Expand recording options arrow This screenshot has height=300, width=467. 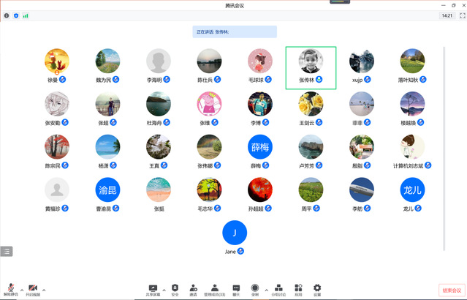pos(265,289)
